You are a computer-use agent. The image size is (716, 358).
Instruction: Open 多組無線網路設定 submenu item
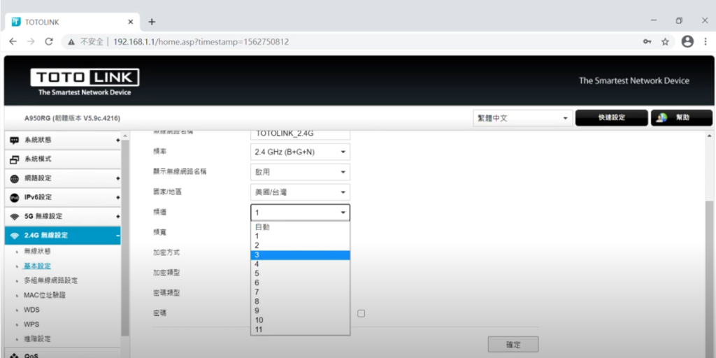[x=50, y=280]
